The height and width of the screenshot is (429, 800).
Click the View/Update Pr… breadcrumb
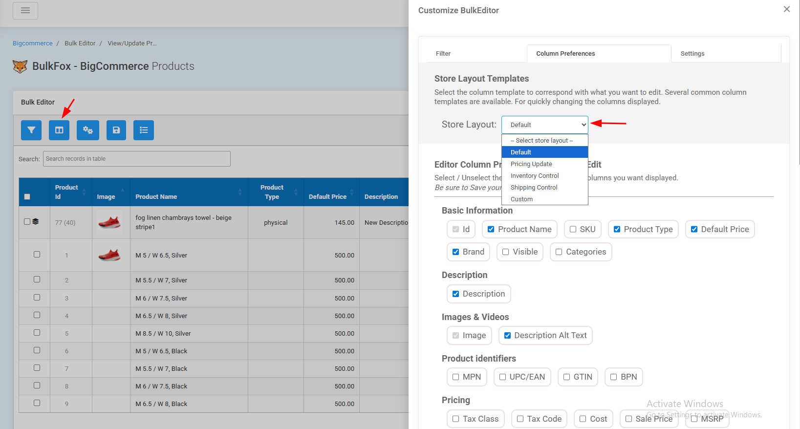(132, 43)
